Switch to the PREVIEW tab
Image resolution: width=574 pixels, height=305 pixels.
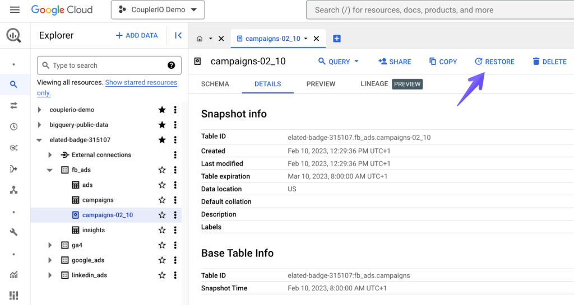pyautogui.click(x=321, y=84)
